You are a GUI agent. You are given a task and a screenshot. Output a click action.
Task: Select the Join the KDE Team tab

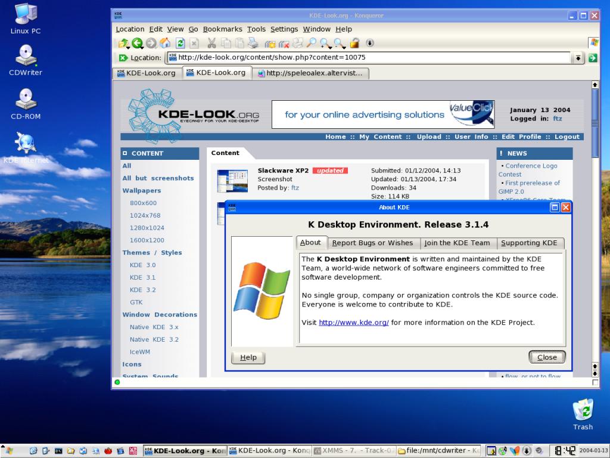point(457,243)
